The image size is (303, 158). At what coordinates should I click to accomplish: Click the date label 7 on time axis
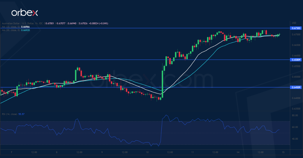pos(12,152)
